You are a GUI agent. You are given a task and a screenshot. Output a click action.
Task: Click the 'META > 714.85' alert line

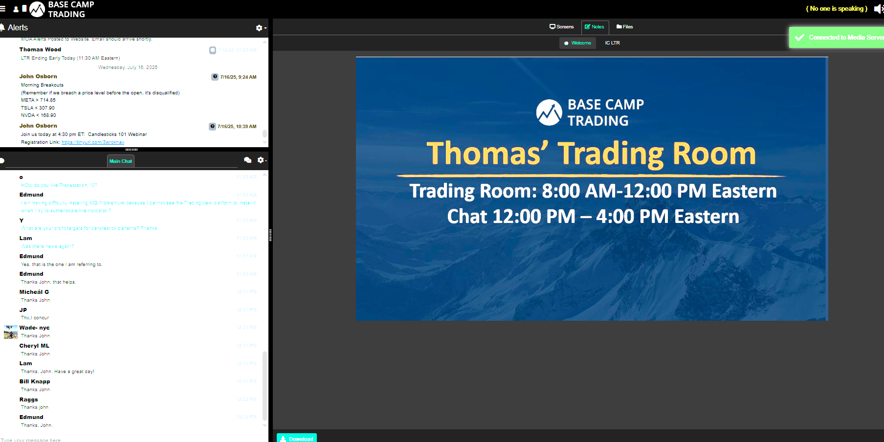(x=38, y=100)
